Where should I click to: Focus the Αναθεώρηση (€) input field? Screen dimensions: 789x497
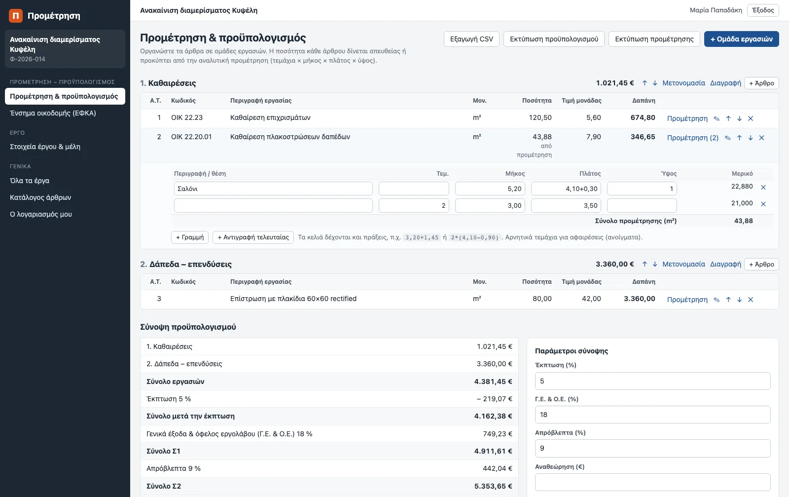652,482
